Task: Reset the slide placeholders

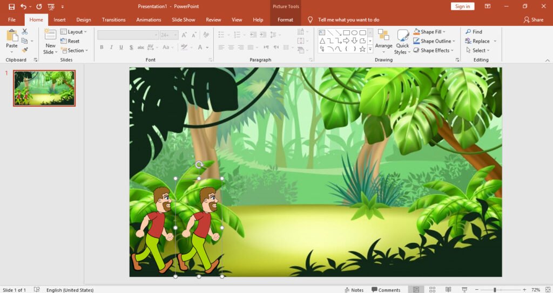Action: click(70, 41)
